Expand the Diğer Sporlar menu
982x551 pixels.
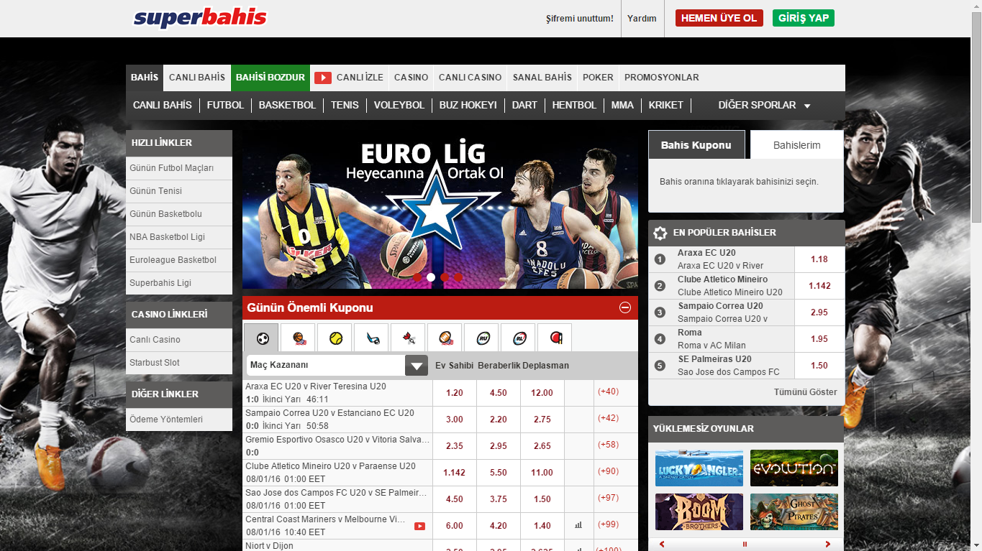point(764,106)
